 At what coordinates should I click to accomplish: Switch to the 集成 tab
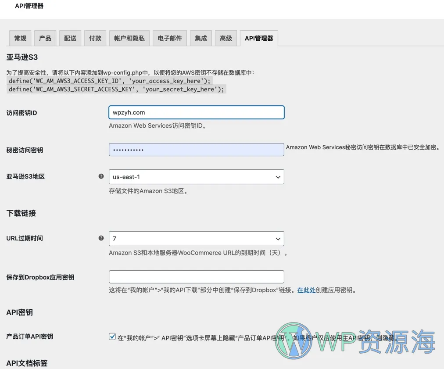click(201, 38)
